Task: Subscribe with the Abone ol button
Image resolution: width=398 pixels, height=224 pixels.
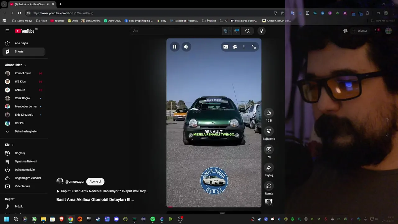Action: pos(95,182)
